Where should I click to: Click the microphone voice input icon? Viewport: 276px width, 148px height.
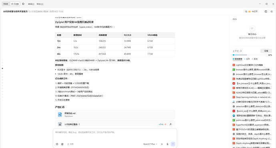click(167, 144)
